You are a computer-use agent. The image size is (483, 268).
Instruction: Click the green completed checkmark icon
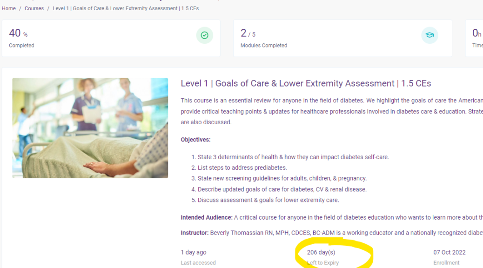[204, 35]
